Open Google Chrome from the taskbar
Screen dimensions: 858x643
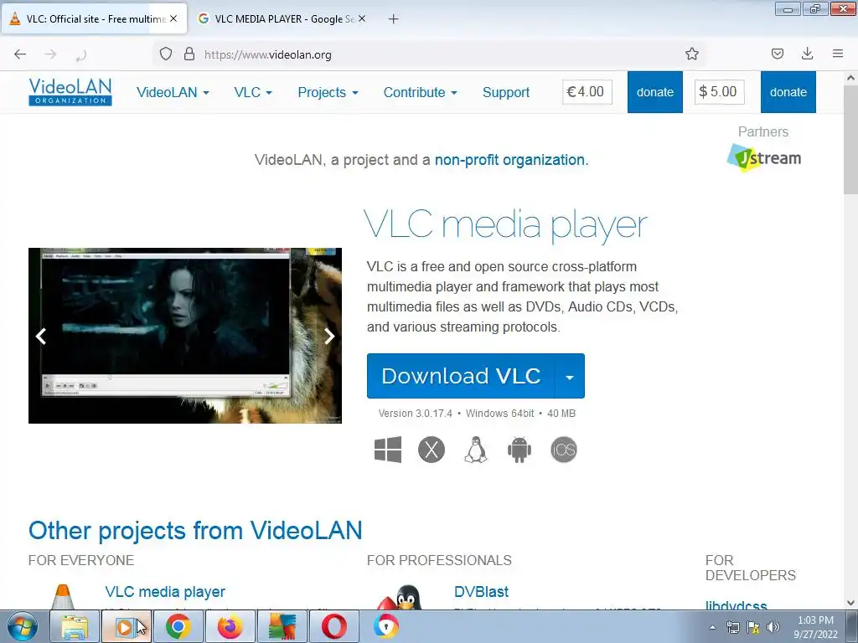[178, 626]
